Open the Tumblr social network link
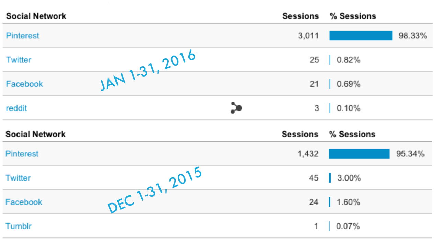Viewport: 440px width, 244px height. (19, 226)
